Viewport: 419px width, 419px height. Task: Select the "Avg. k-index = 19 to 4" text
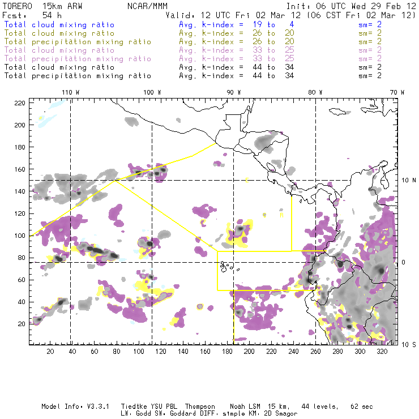click(x=237, y=24)
